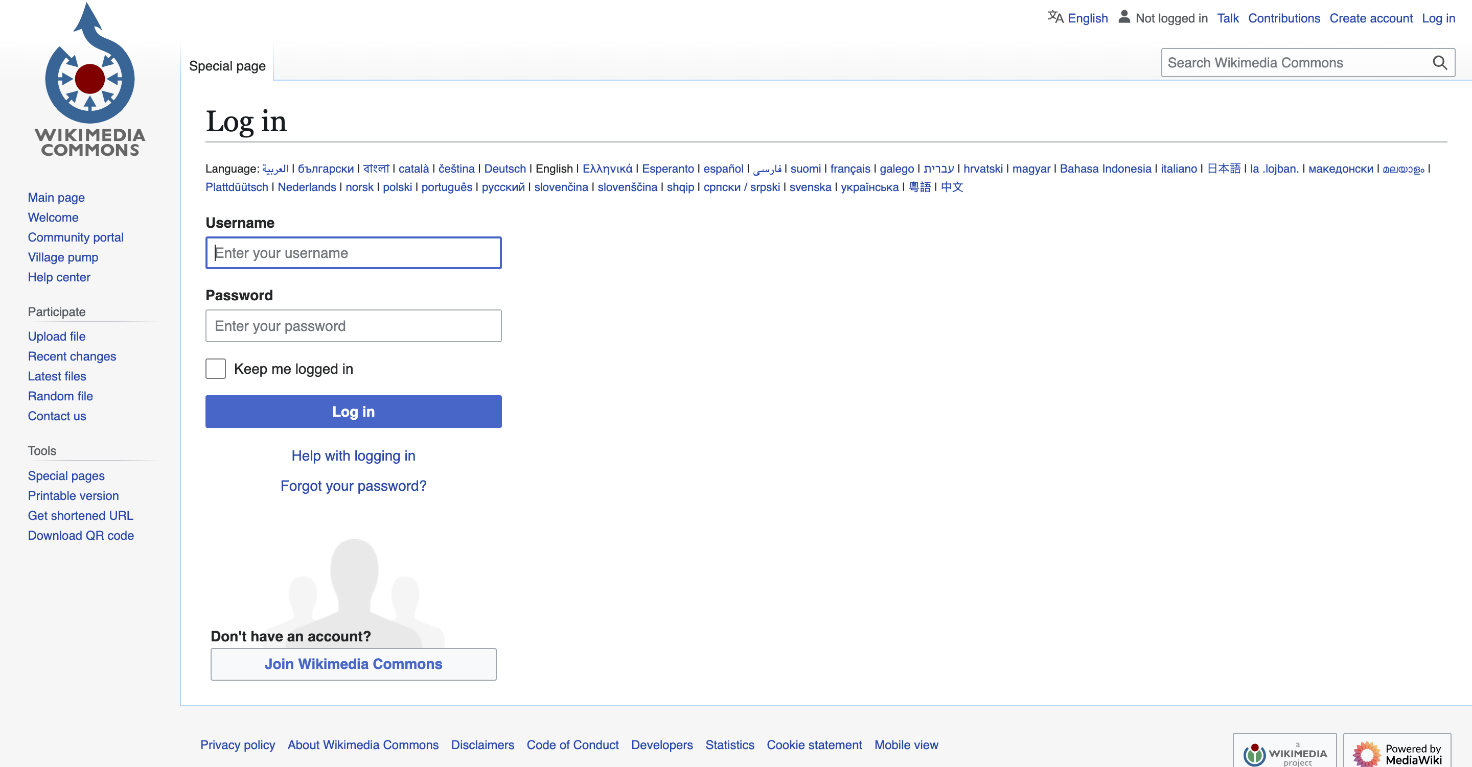Switch to the Special page tab
Image resolution: width=1472 pixels, height=767 pixels.
click(x=227, y=66)
